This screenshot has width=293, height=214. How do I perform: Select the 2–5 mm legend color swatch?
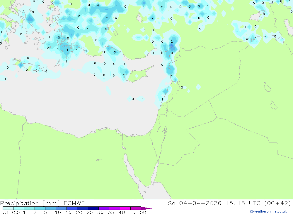(40, 208)
